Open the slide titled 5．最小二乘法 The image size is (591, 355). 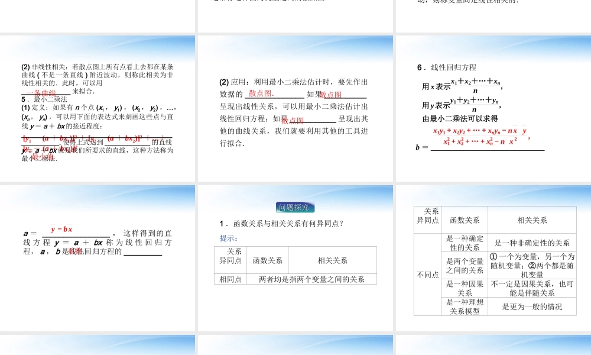click(98, 109)
